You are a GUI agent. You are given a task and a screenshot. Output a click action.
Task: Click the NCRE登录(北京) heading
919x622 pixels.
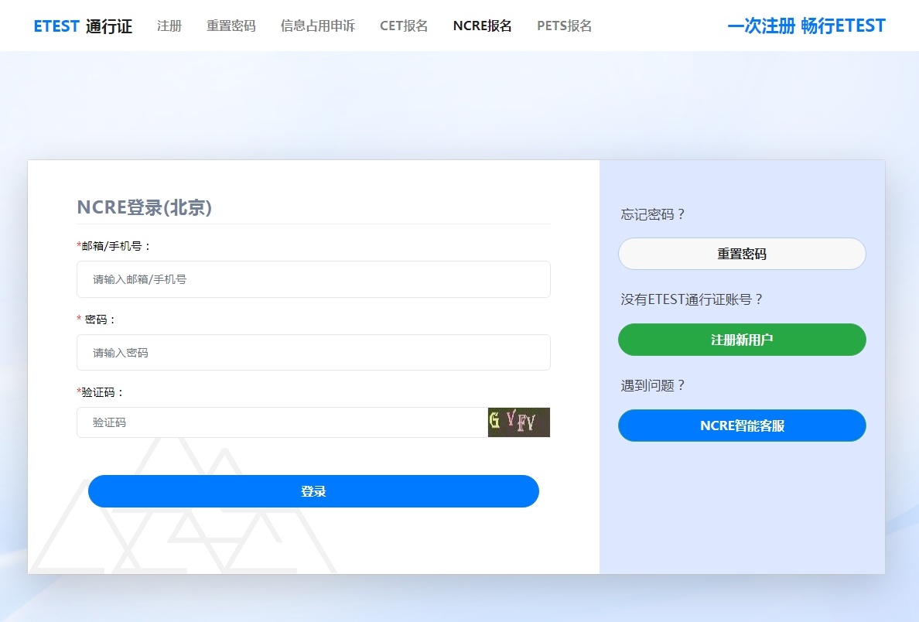click(144, 207)
